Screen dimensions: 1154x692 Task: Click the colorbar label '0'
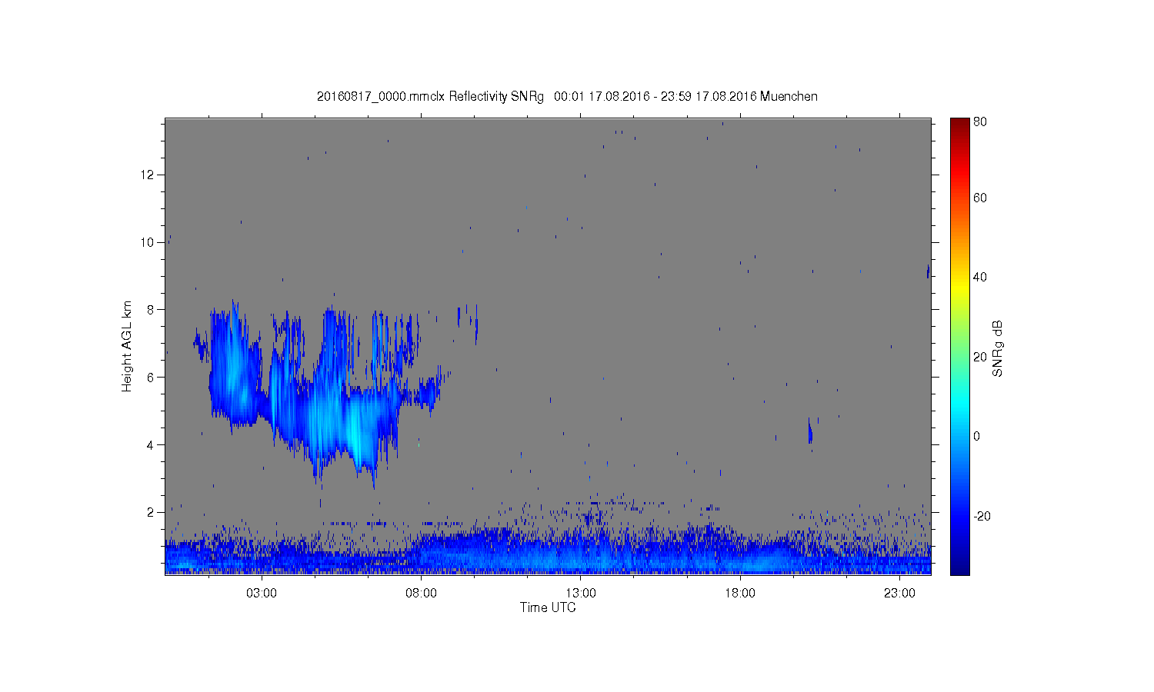(x=977, y=437)
